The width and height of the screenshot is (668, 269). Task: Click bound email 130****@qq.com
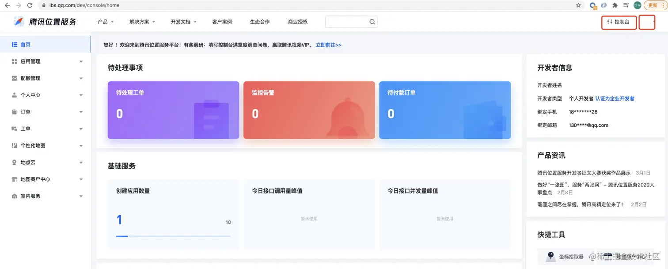[x=588, y=125]
